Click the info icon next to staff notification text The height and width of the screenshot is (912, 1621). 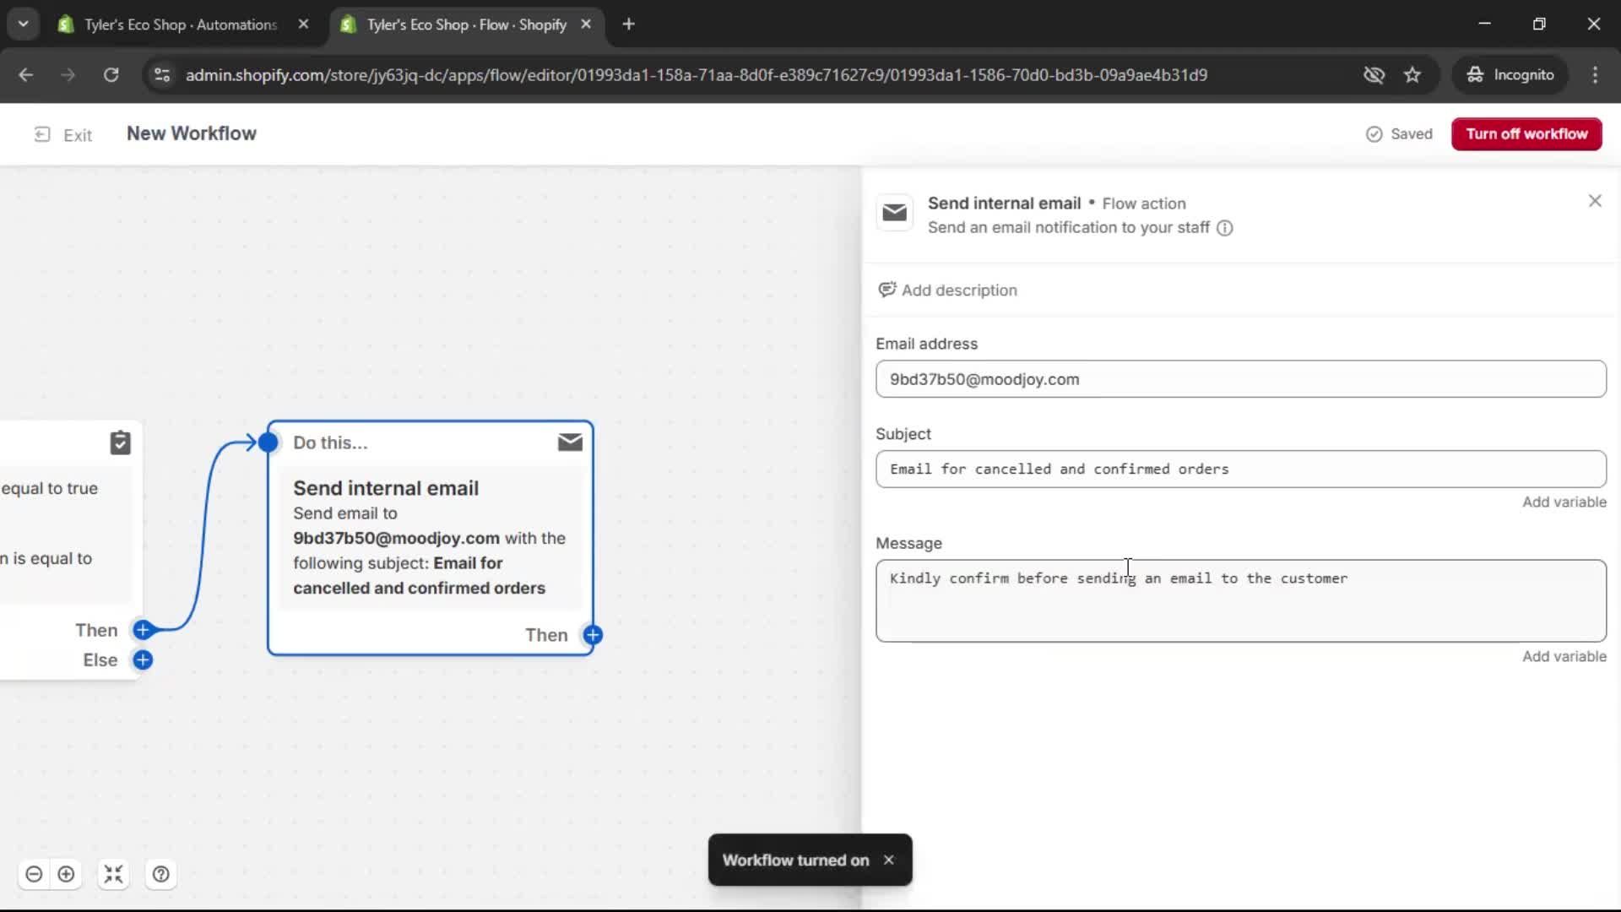click(1224, 228)
